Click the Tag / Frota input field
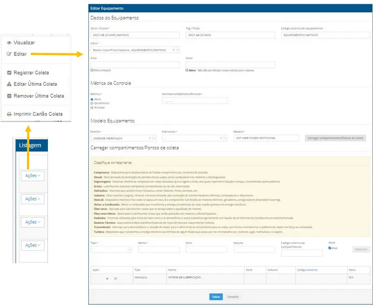This screenshot has height=308, width=376. coord(230,35)
